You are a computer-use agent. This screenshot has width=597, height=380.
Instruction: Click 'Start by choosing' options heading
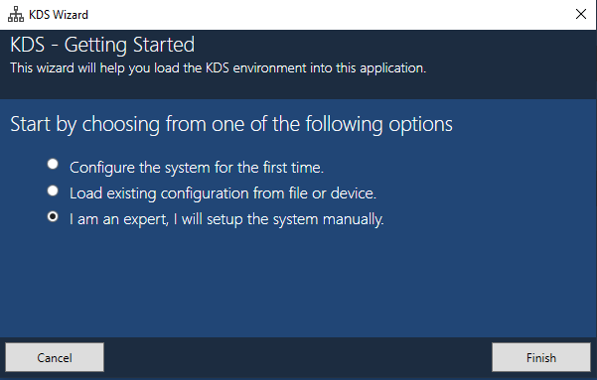(231, 124)
